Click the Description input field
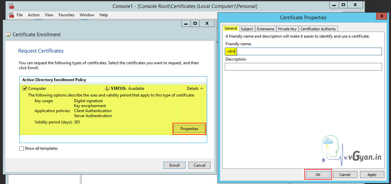The height and width of the screenshot is (184, 391). pyautogui.click(x=303, y=67)
